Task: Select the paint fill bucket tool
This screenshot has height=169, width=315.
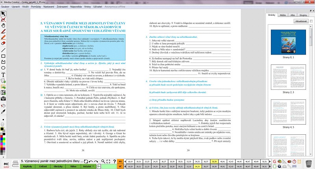Action: tap(3, 105)
